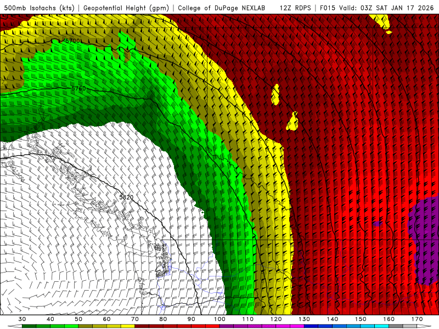Click the bright yellow legend swatch ending at 70
439x329 pixels.
(x=128, y=326)
